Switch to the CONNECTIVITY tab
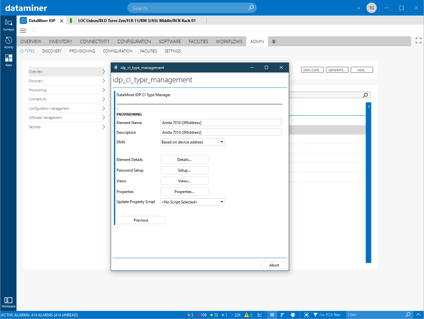 95,41
